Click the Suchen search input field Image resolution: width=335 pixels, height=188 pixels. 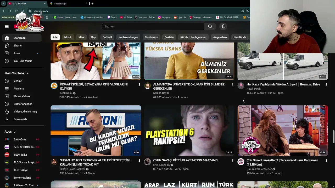click(153, 26)
